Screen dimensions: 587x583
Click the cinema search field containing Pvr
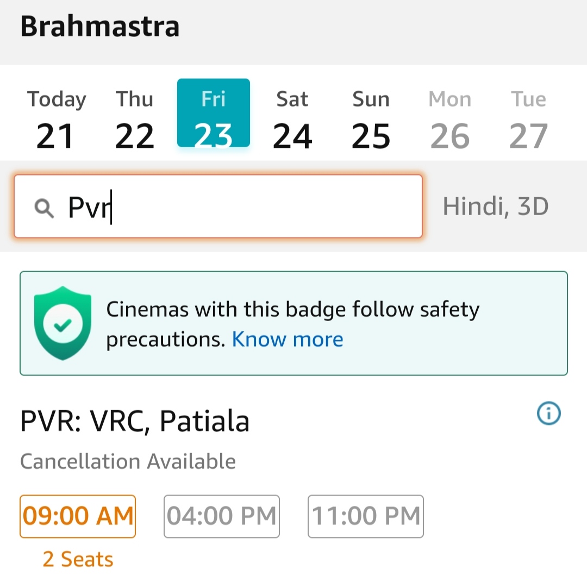pyautogui.click(x=245, y=206)
